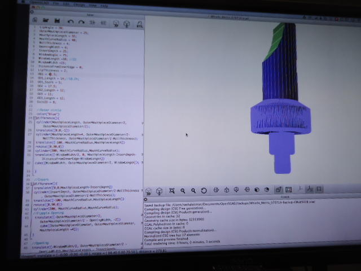Image resolution: width=361 pixels, height=271 pixels.
Task: Export the design as STL
Action: tap(139, 24)
